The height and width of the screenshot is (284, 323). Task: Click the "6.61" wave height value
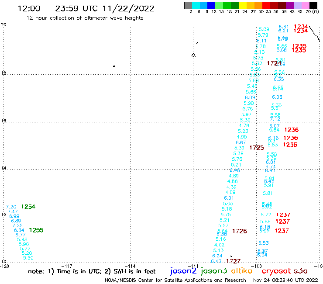click(284, 27)
